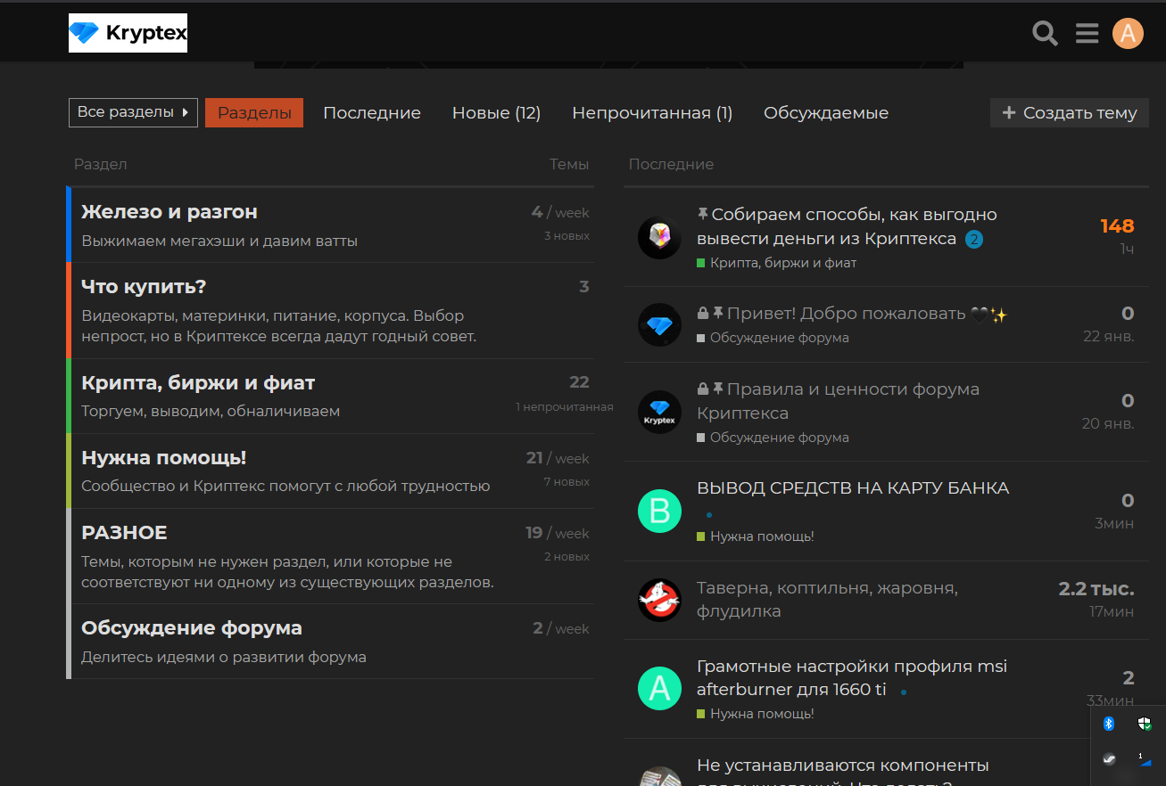
Task: Expand the Все разделы category dropdown
Action: pyautogui.click(x=133, y=112)
